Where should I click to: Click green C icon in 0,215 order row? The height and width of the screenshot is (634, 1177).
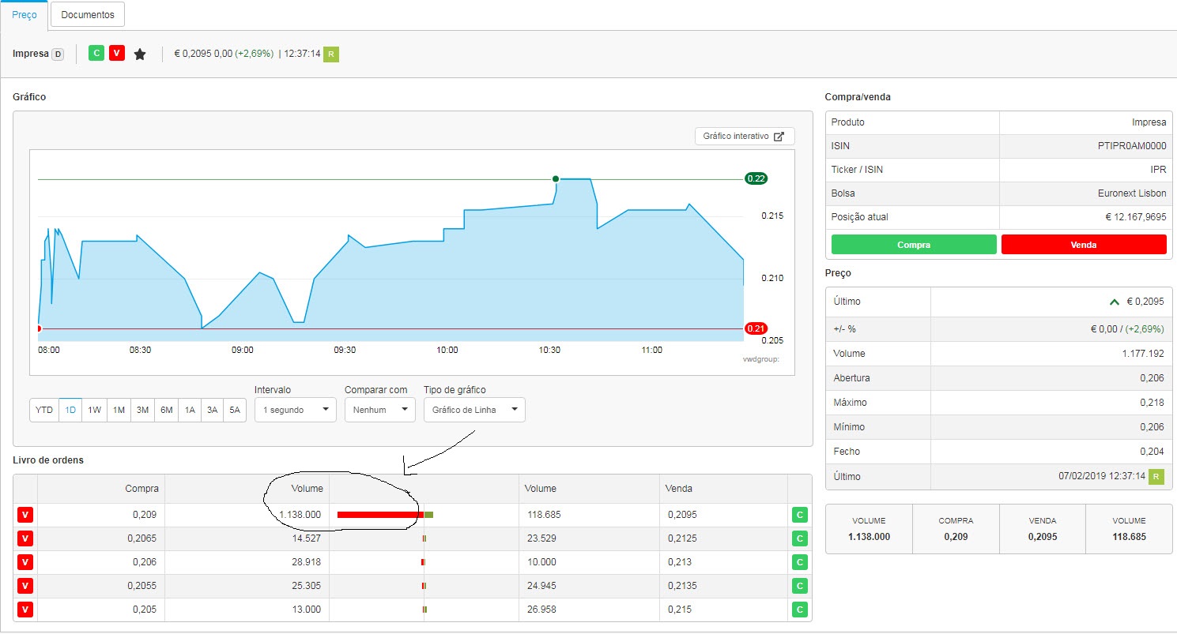click(x=799, y=610)
